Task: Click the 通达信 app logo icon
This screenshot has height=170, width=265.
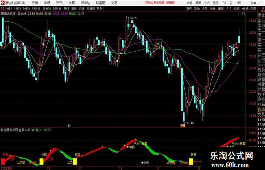Action: click(2, 3)
